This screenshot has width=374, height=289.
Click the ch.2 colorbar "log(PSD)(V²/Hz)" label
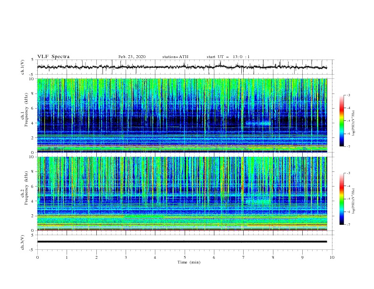click(x=354, y=201)
